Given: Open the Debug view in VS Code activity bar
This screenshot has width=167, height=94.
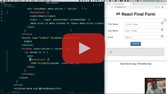Looking at the screenshot, I should coord(2,14).
